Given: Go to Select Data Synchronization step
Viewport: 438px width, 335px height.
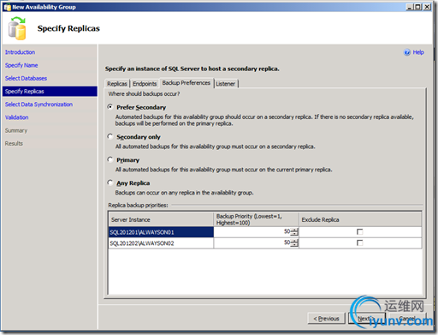Looking at the screenshot, I should (x=38, y=105).
